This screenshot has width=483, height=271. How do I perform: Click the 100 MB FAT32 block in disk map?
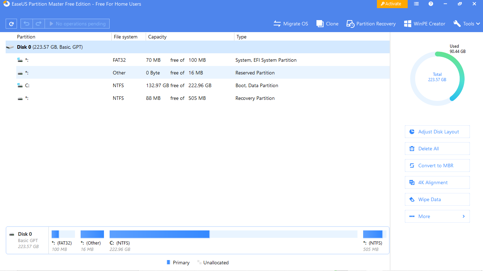pos(63,234)
